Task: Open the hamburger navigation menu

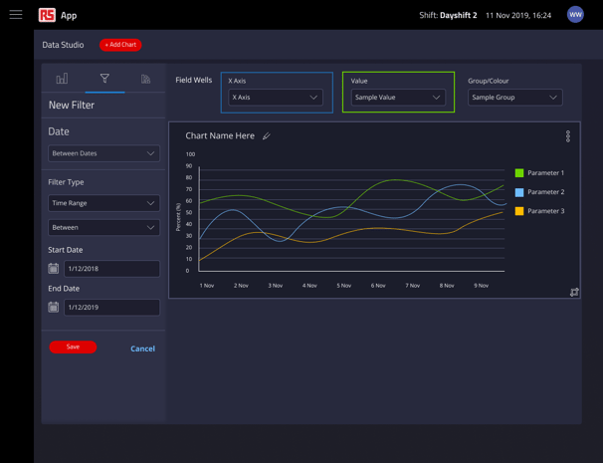Action: pos(16,15)
